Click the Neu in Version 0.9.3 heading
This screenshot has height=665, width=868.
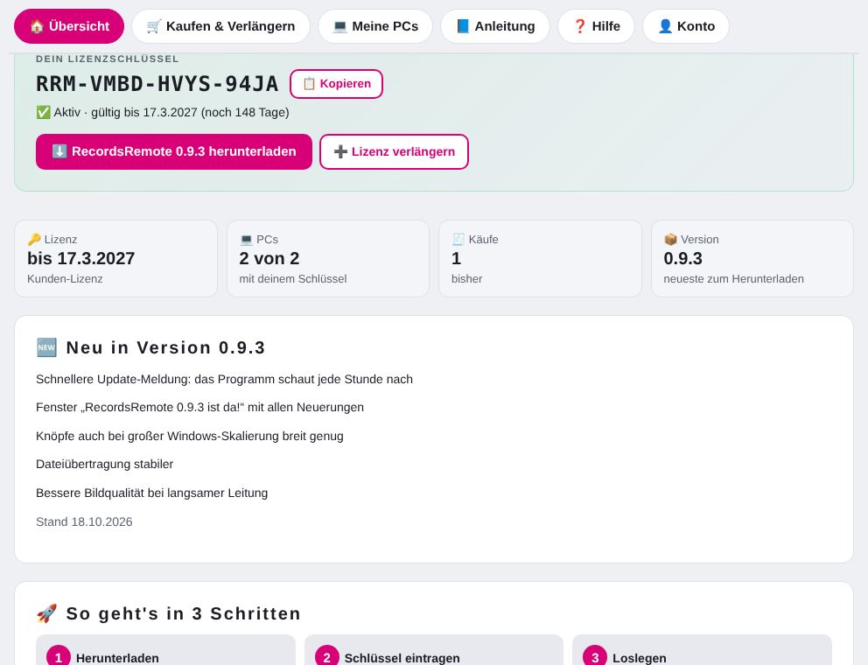pyautogui.click(x=165, y=347)
